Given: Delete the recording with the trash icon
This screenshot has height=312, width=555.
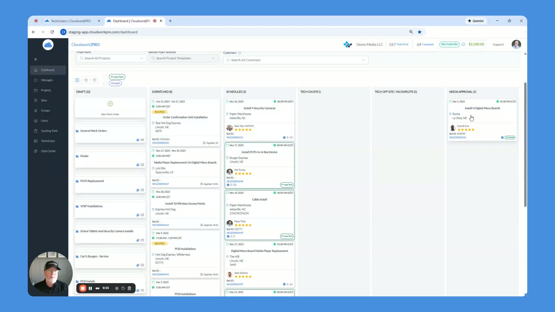Looking at the screenshot, I should click(x=129, y=288).
